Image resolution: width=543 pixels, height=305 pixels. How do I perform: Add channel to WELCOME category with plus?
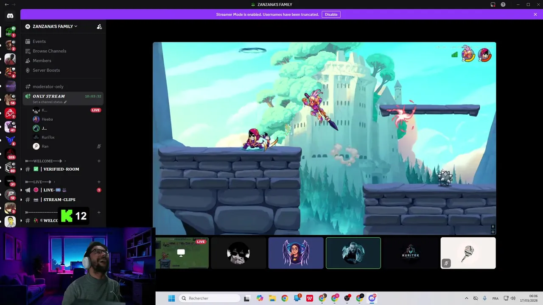click(x=99, y=161)
